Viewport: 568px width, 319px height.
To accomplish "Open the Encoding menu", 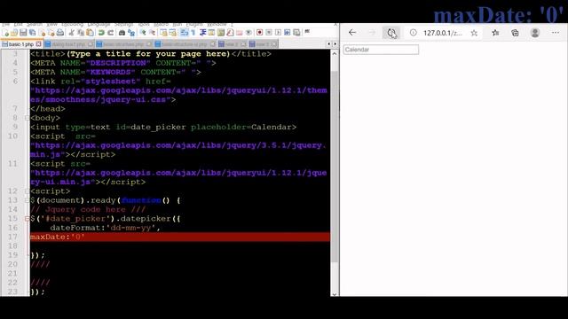I will pos(72,25).
